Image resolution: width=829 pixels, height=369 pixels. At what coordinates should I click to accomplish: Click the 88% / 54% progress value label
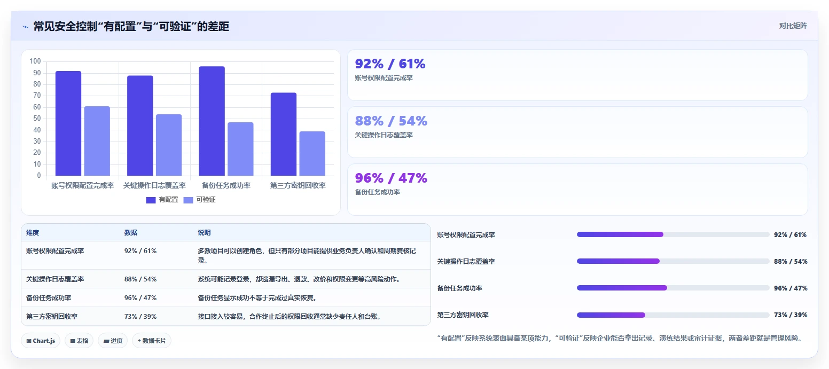pyautogui.click(x=791, y=262)
